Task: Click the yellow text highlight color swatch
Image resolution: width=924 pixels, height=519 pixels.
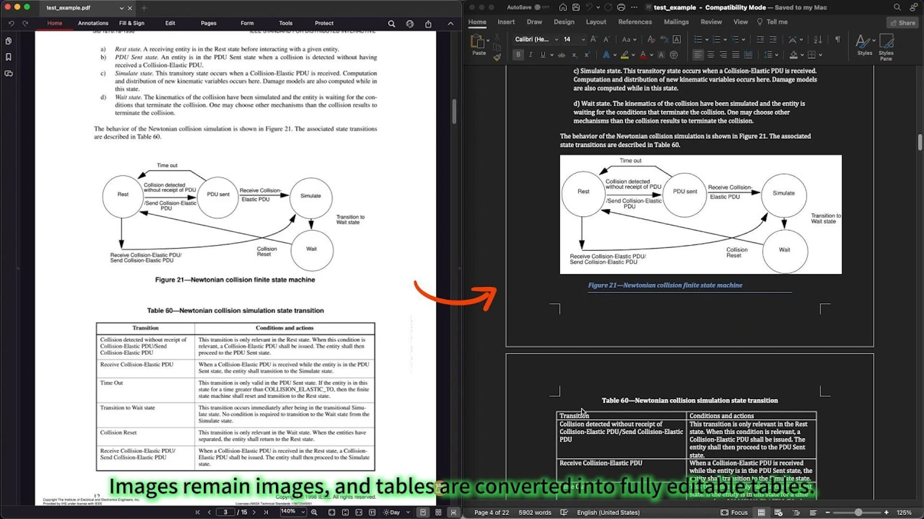Action: (624, 55)
